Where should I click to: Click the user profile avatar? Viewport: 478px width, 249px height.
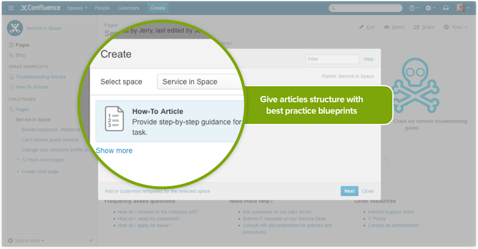461,8
